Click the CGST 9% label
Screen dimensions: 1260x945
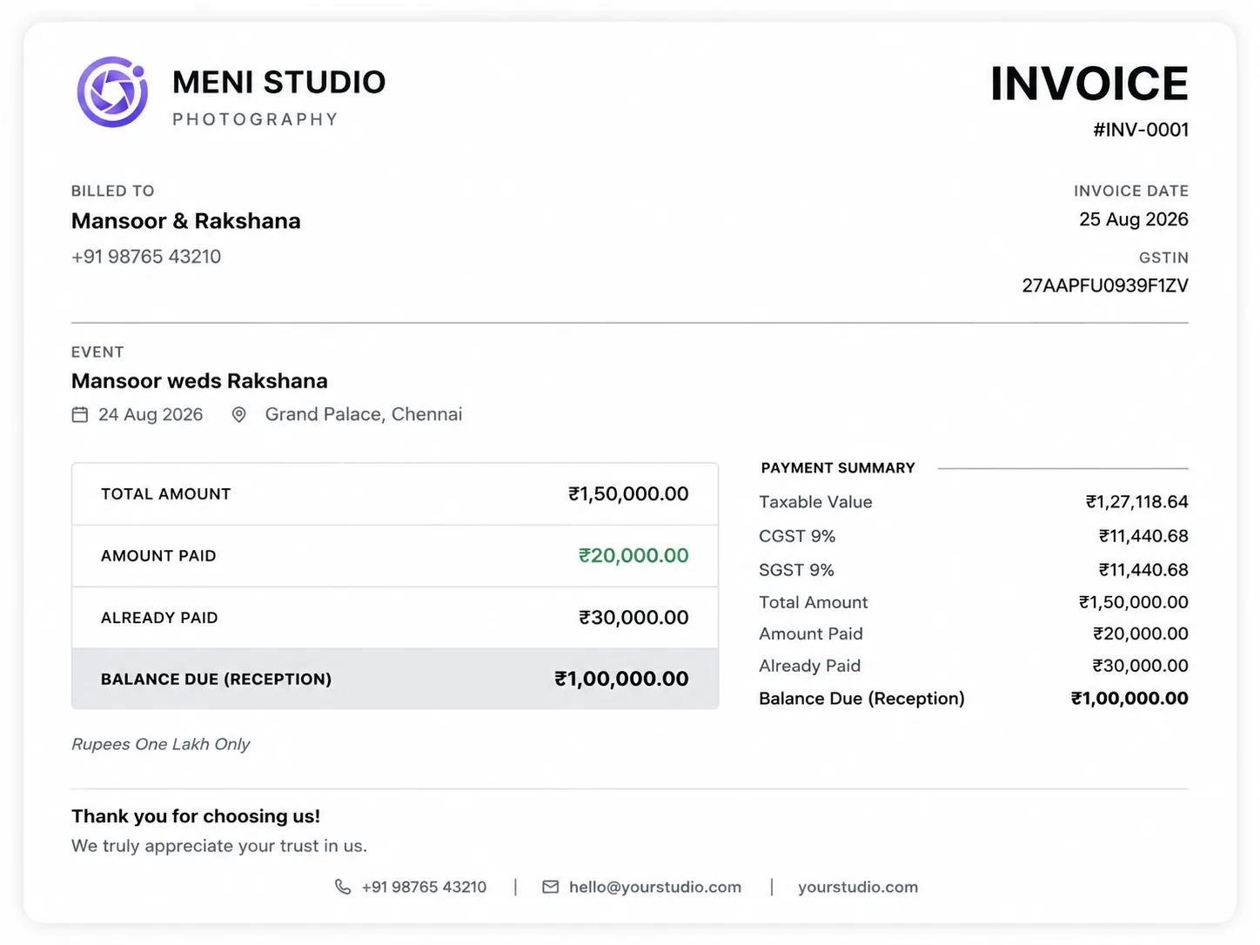click(x=797, y=536)
